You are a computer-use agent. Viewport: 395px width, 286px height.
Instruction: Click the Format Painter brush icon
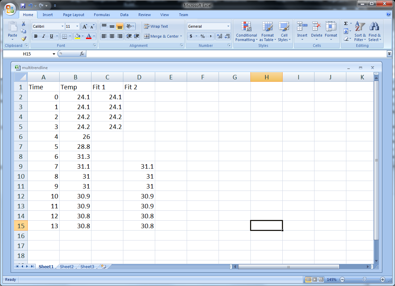click(23, 39)
